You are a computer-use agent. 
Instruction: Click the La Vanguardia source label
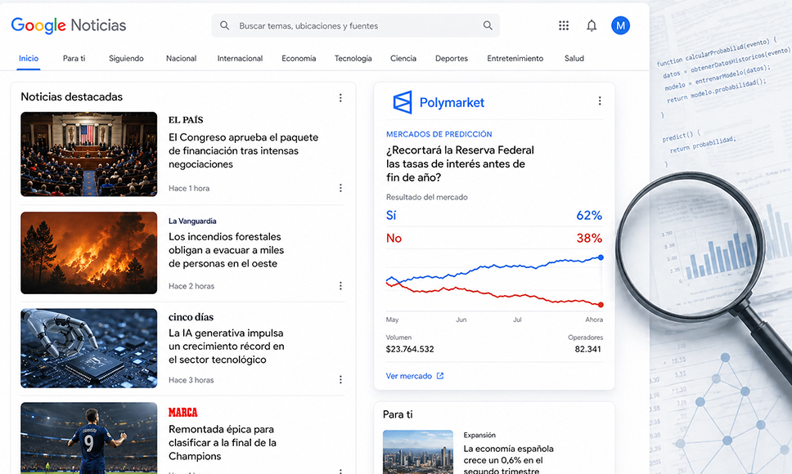192,221
